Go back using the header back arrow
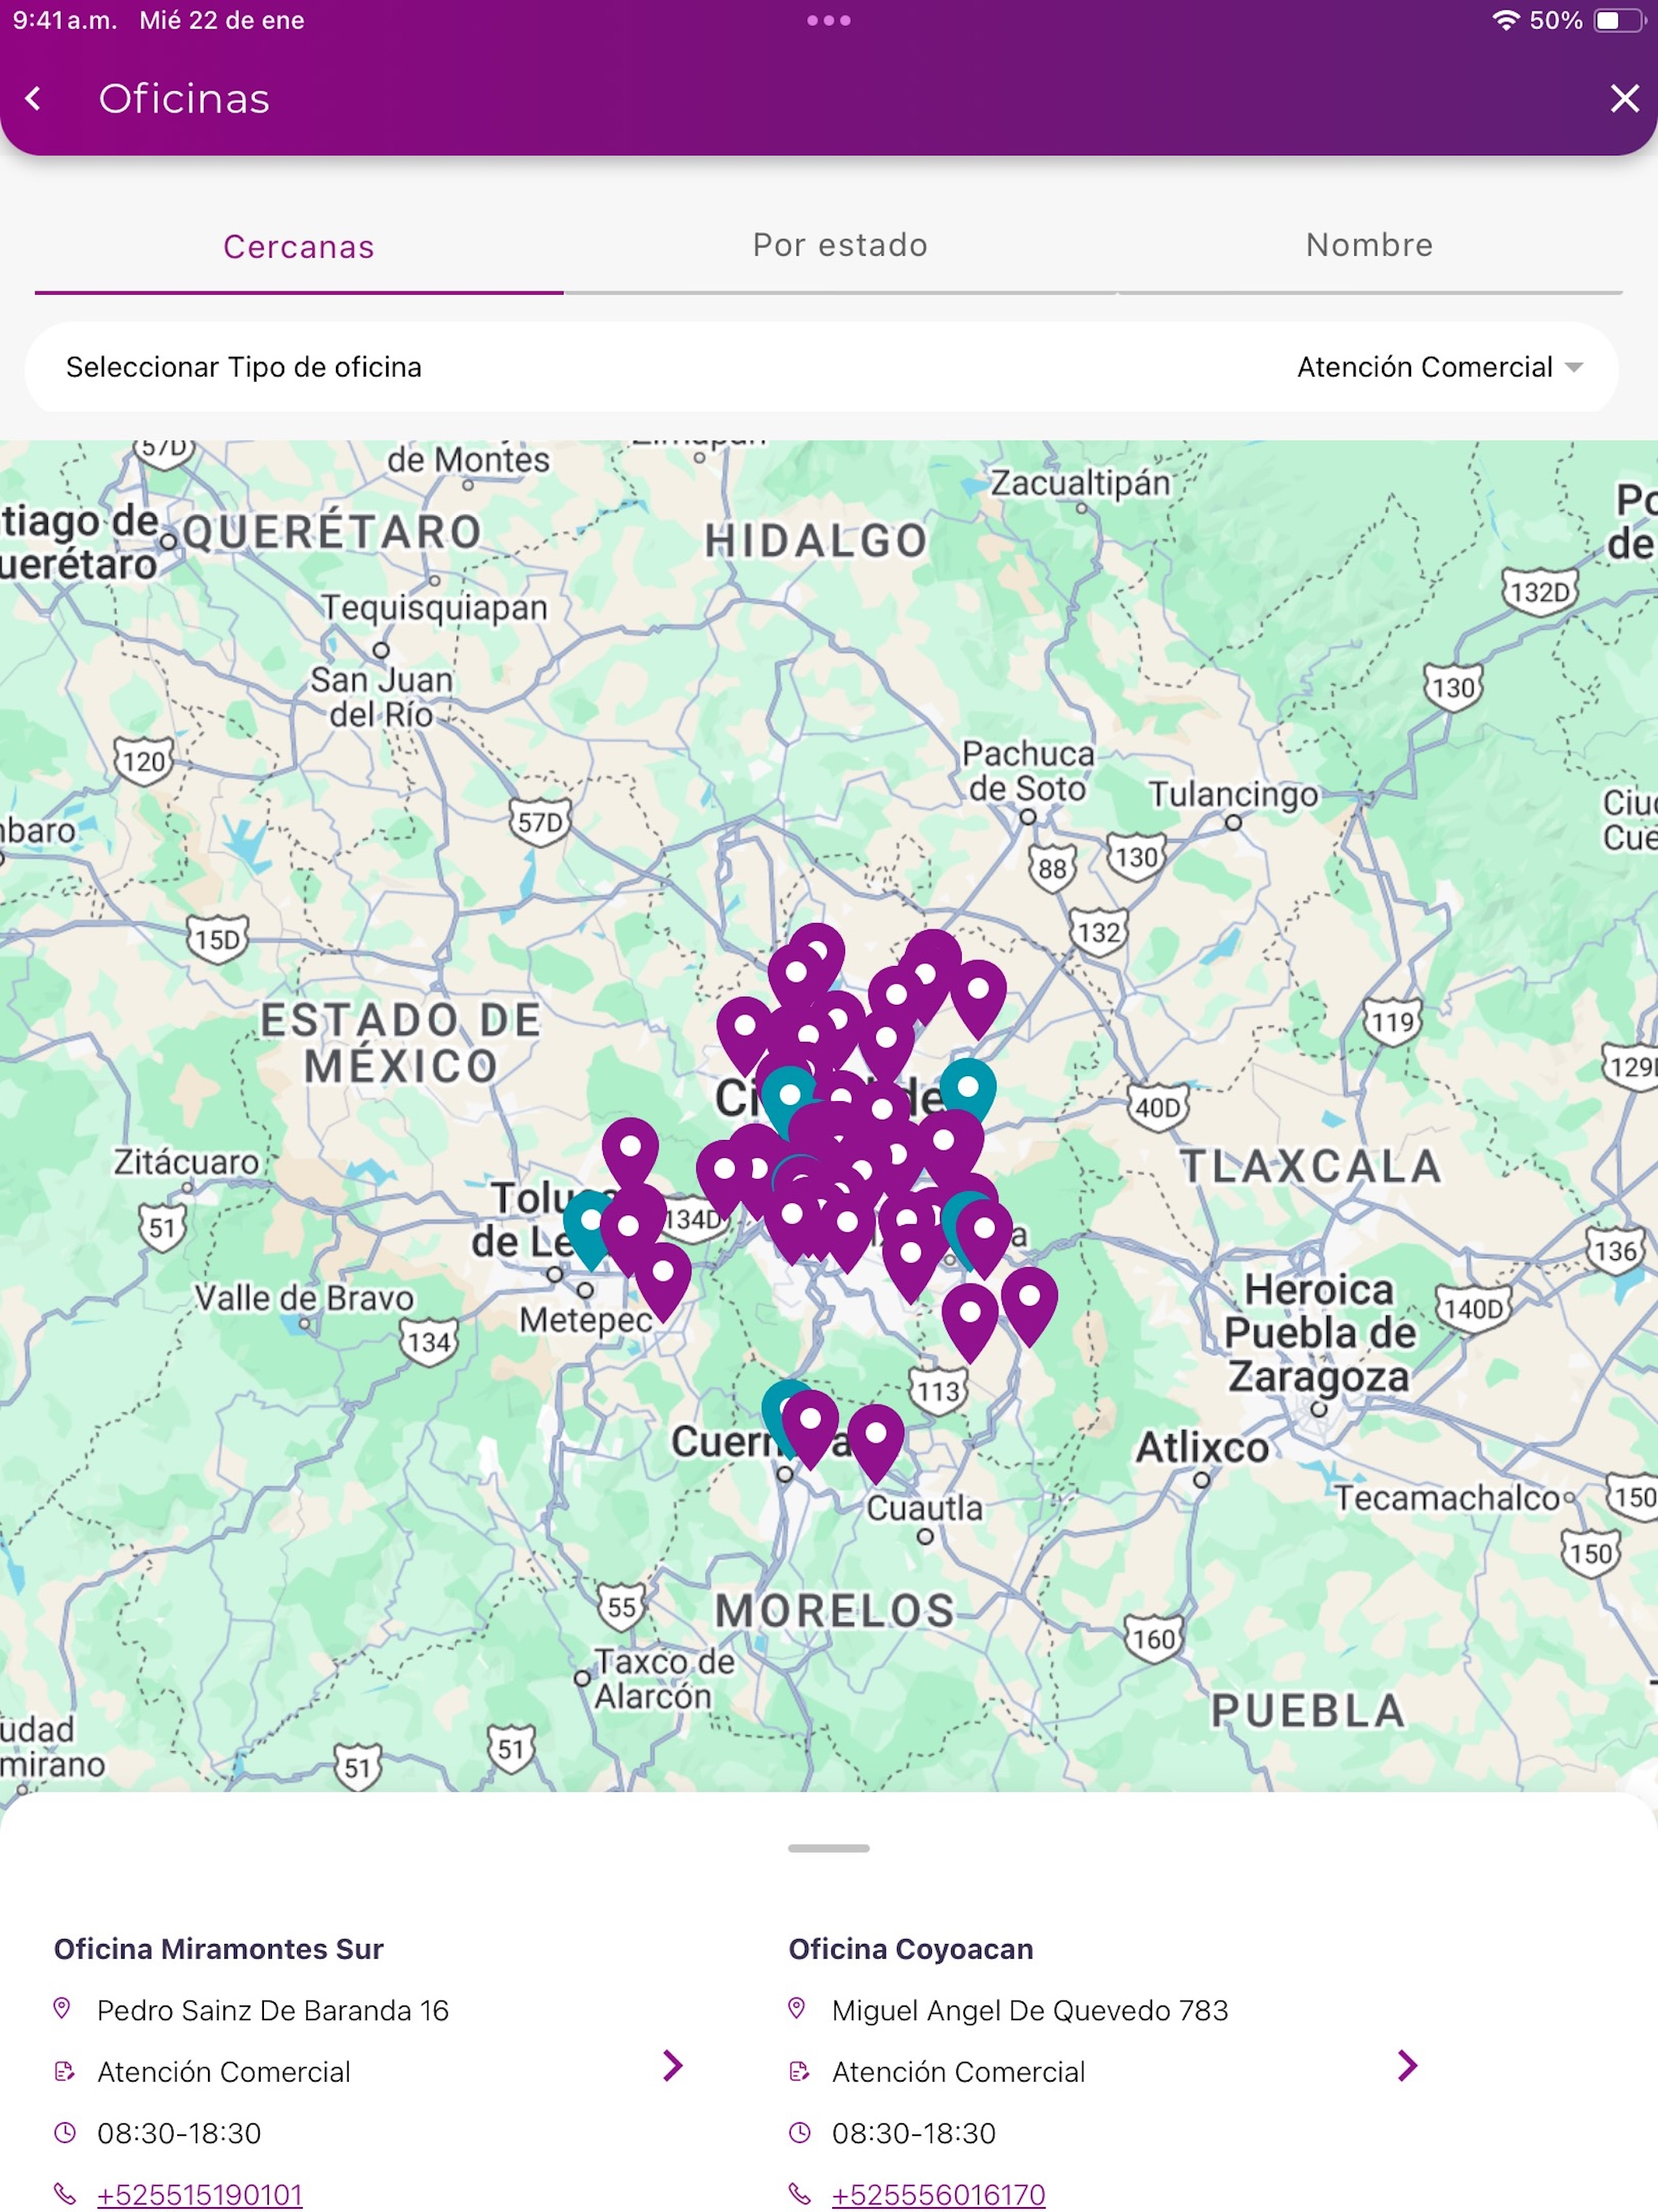Screen dimensions: 1658x2212 point(33,98)
